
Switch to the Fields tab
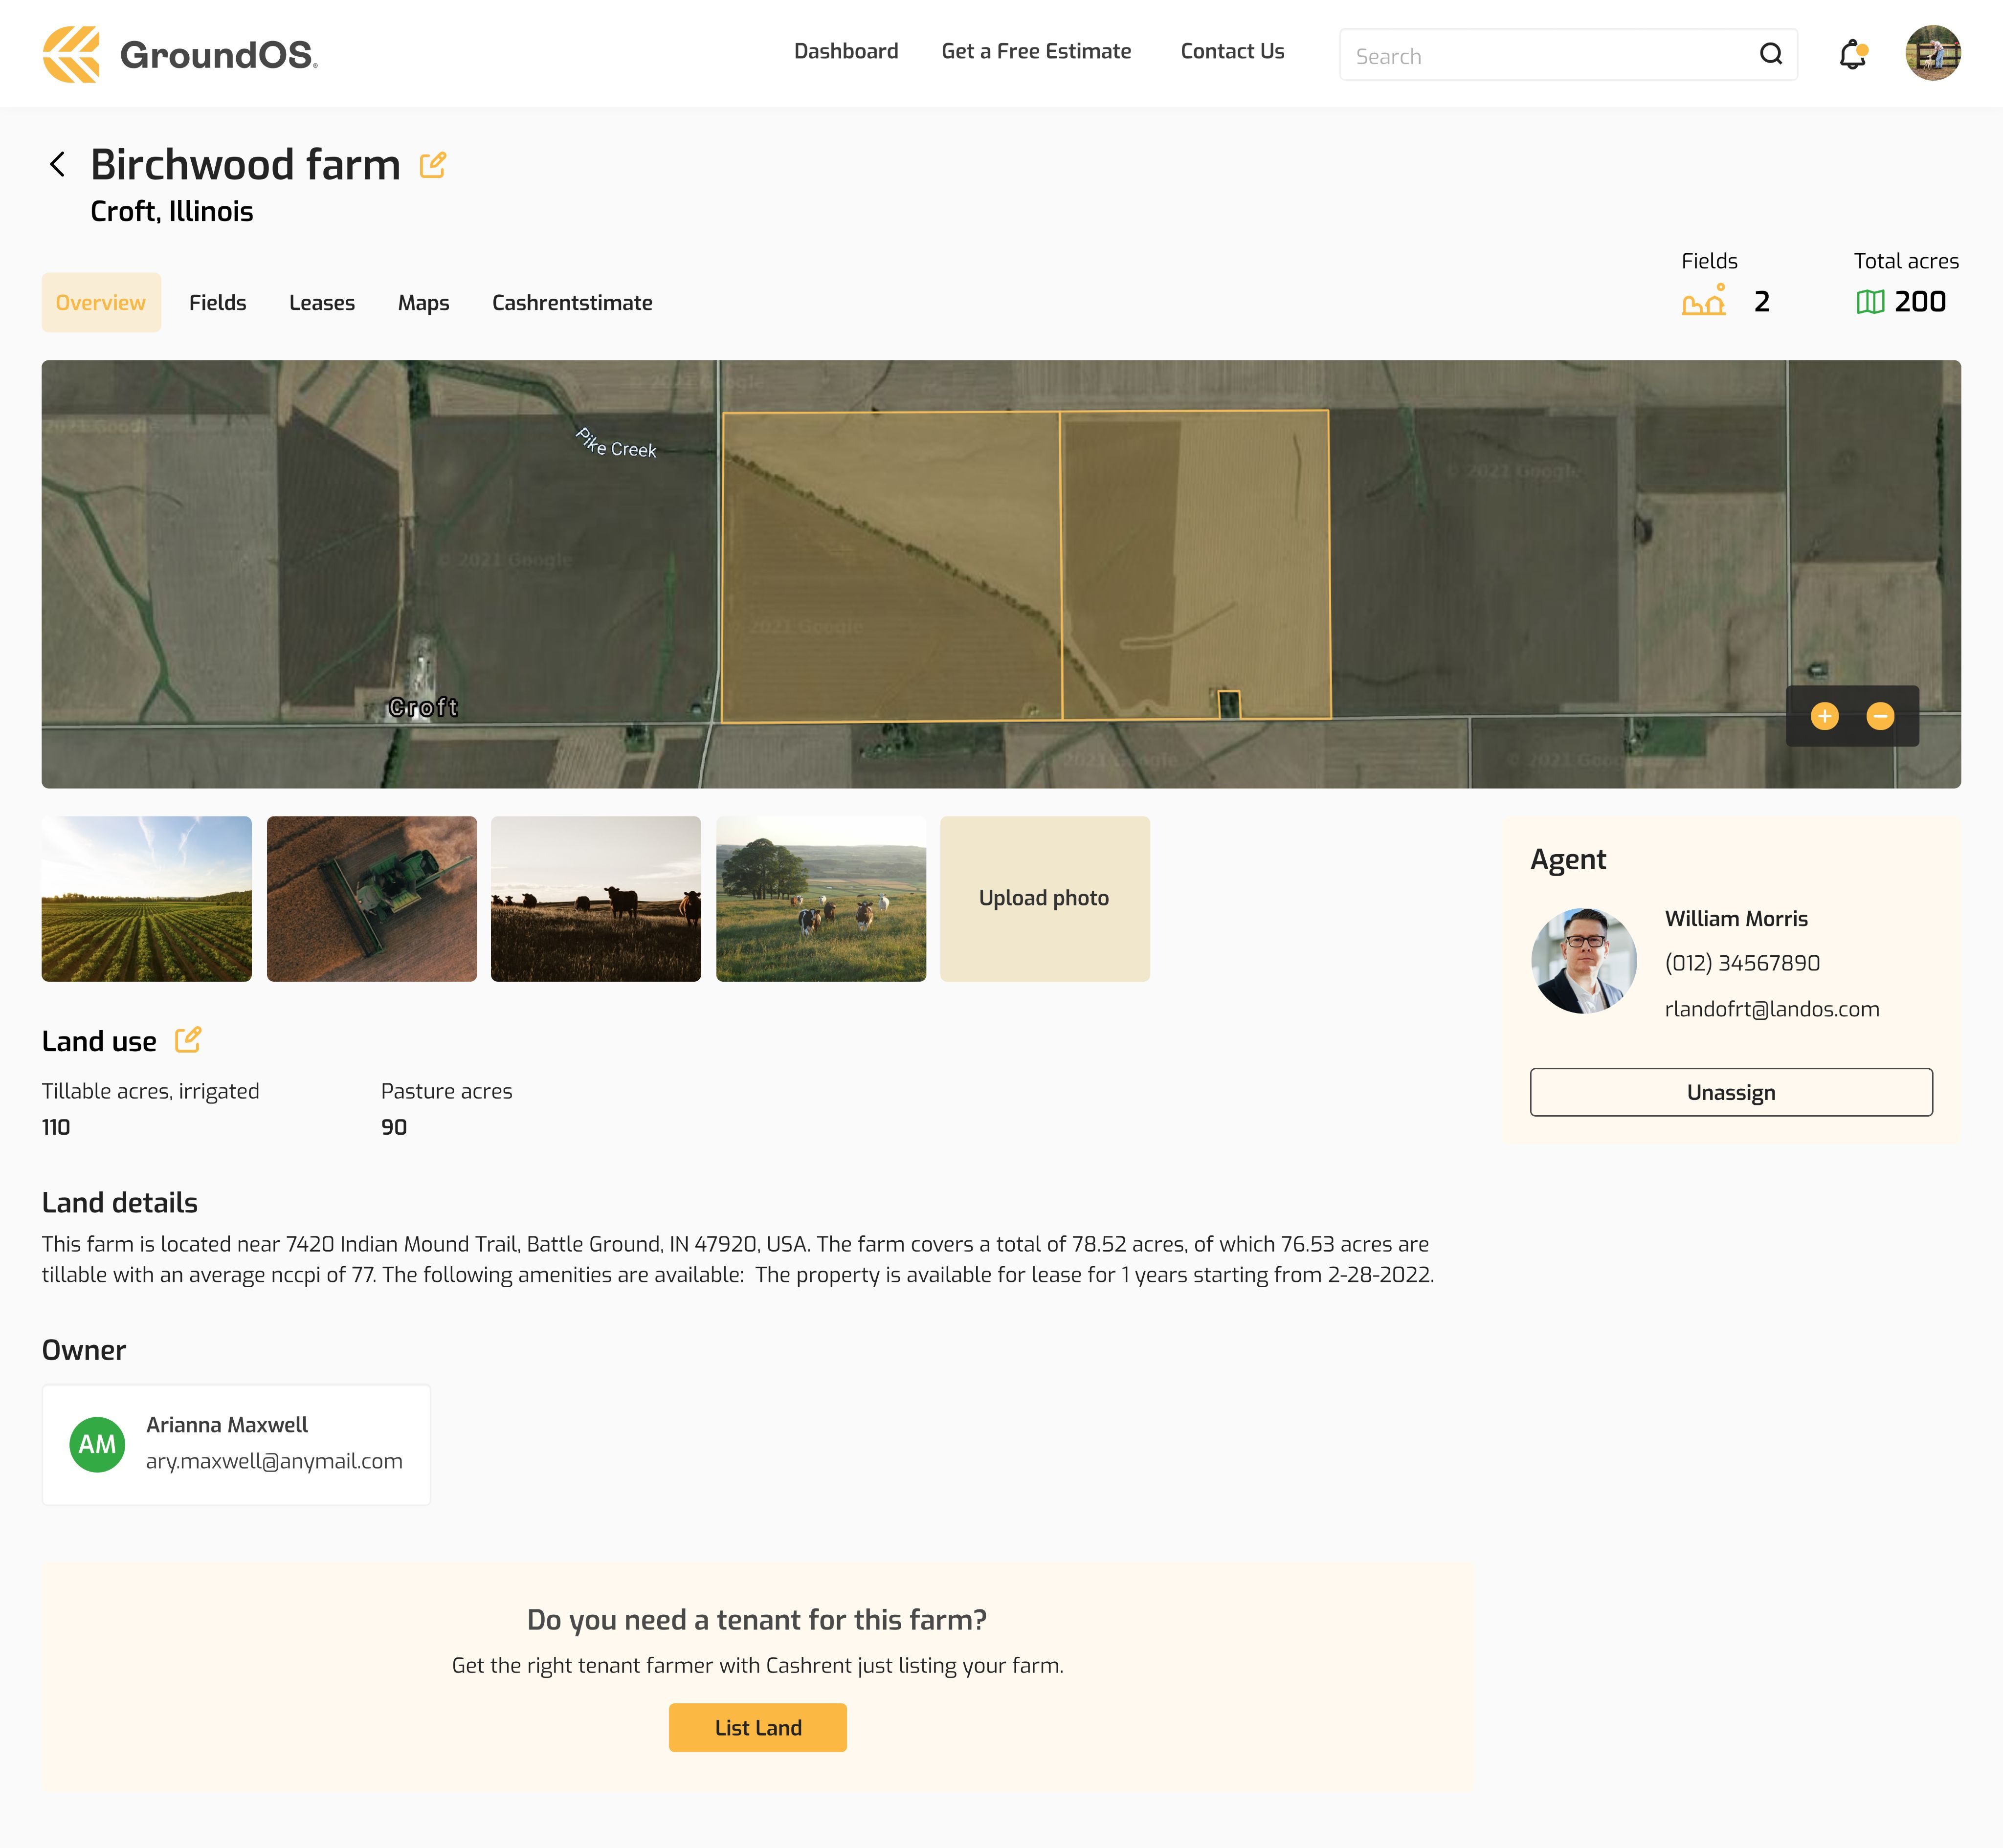(x=217, y=303)
